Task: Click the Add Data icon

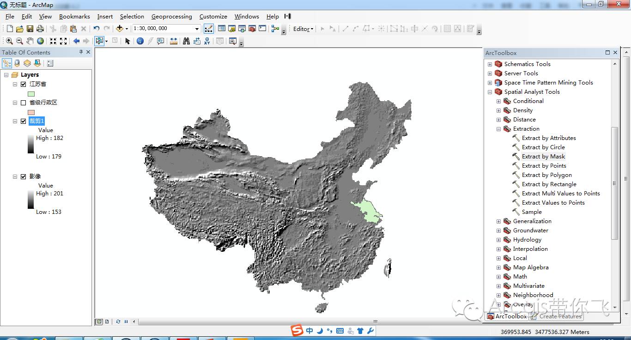Action: [120, 29]
